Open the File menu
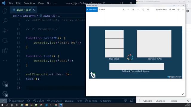The width and height of the screenshot is (191, 107). (11, 3)
